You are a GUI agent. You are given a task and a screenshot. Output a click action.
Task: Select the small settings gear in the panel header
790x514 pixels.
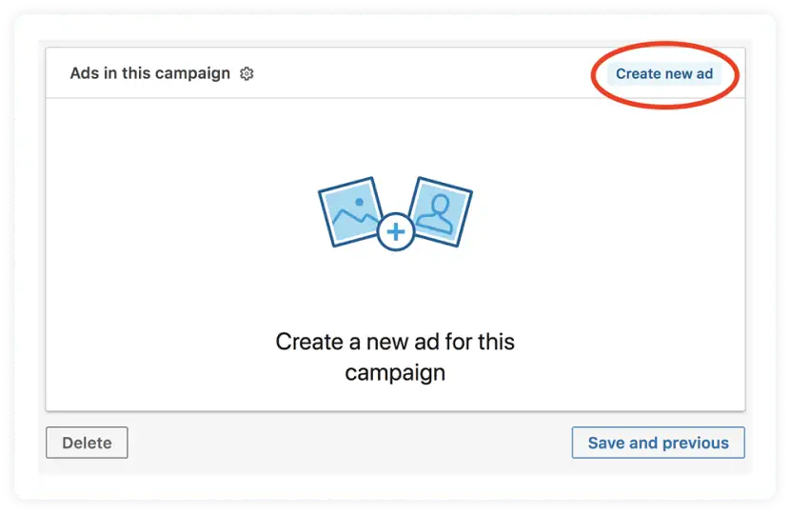[x=247, y=73]
